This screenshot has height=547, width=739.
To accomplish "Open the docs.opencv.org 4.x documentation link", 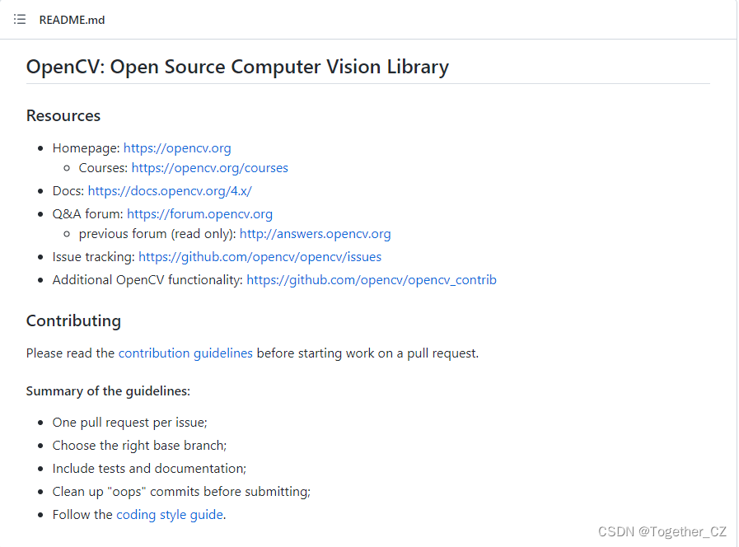I will point(170,190).
